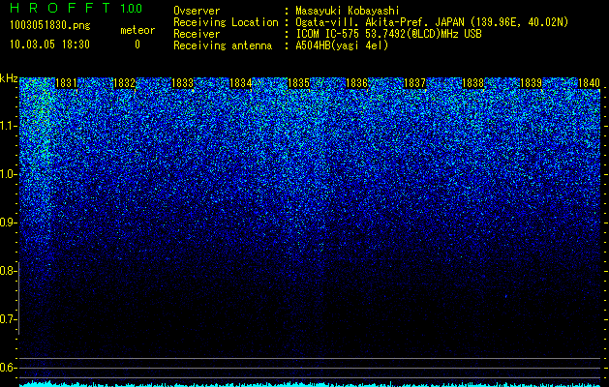This screenshot has height=387, width=609.
Task: Click the 1.0 kHz axis label
Action: 9,174
